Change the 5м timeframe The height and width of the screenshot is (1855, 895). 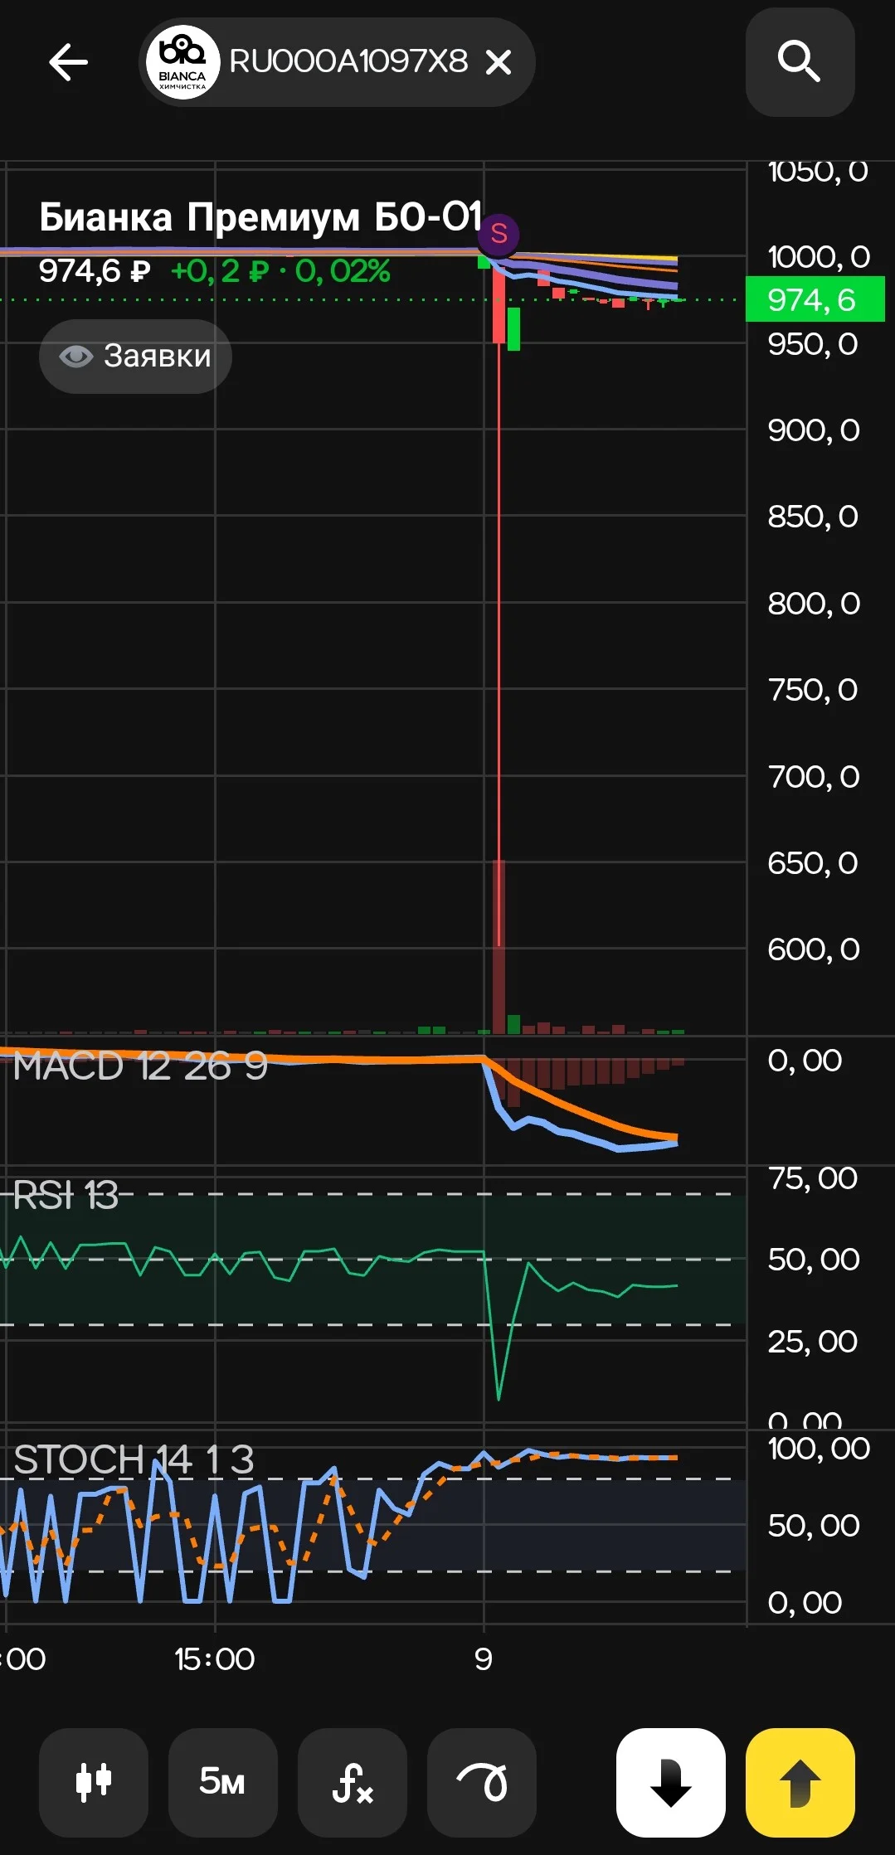pyautogui.click(x=222, y=1782)
